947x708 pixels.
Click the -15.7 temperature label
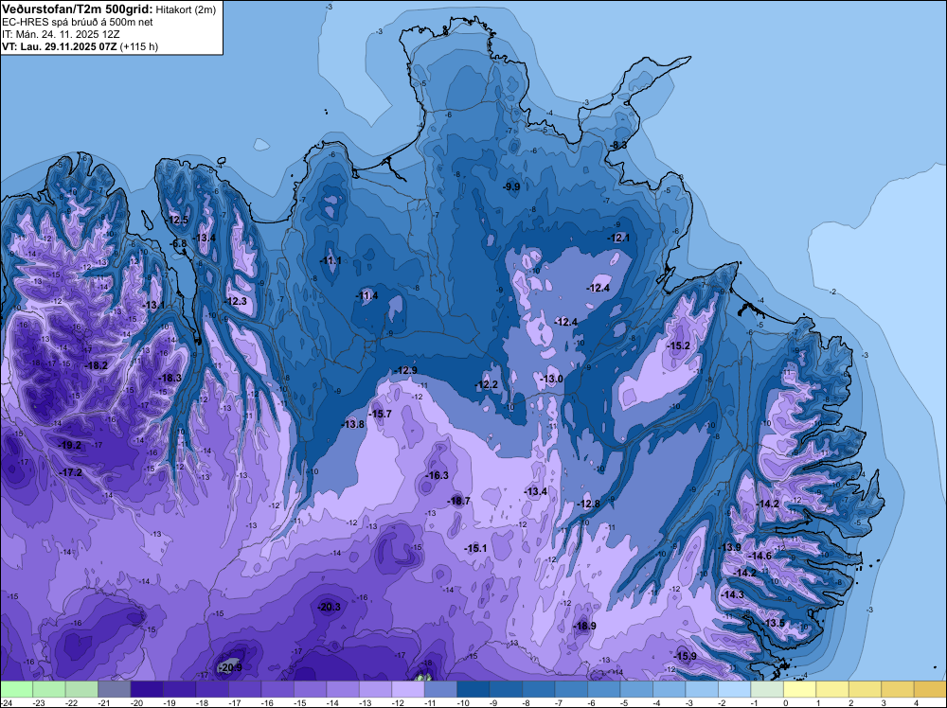pyautogui.click(x=380, y=414)
